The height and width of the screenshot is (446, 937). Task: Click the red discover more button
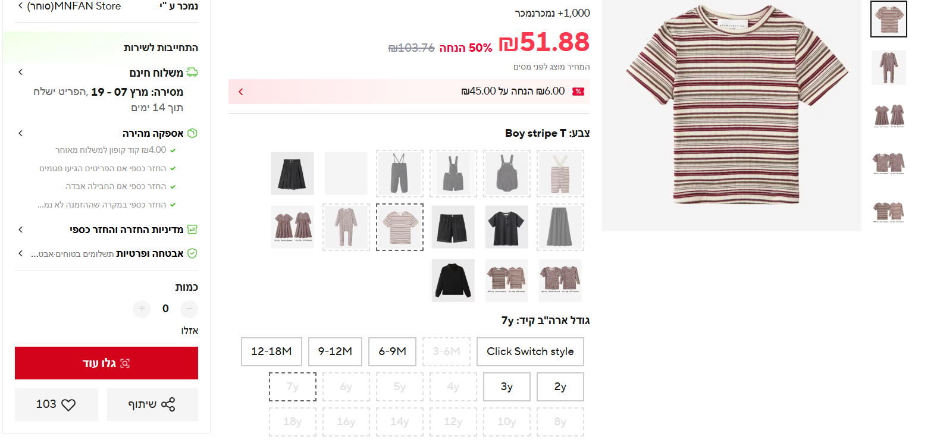point(106,363)
